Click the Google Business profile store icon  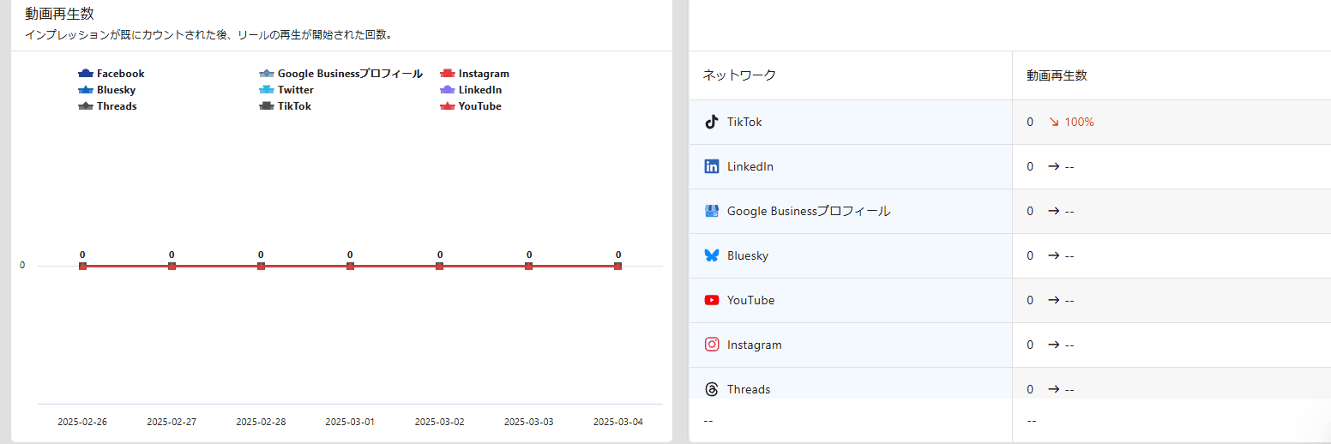pos(711,211)
